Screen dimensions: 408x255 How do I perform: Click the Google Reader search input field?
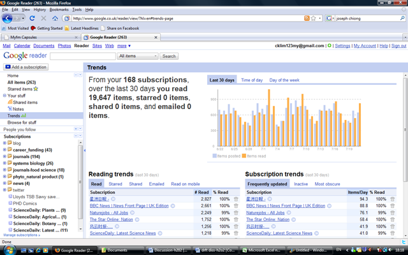(83, 56)
